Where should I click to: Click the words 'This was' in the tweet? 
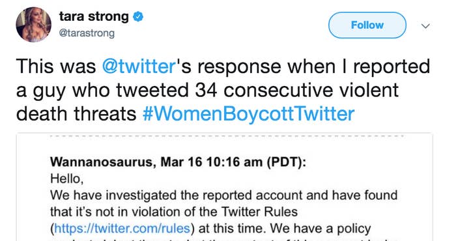pyautogui.click(x=56, y=66)
